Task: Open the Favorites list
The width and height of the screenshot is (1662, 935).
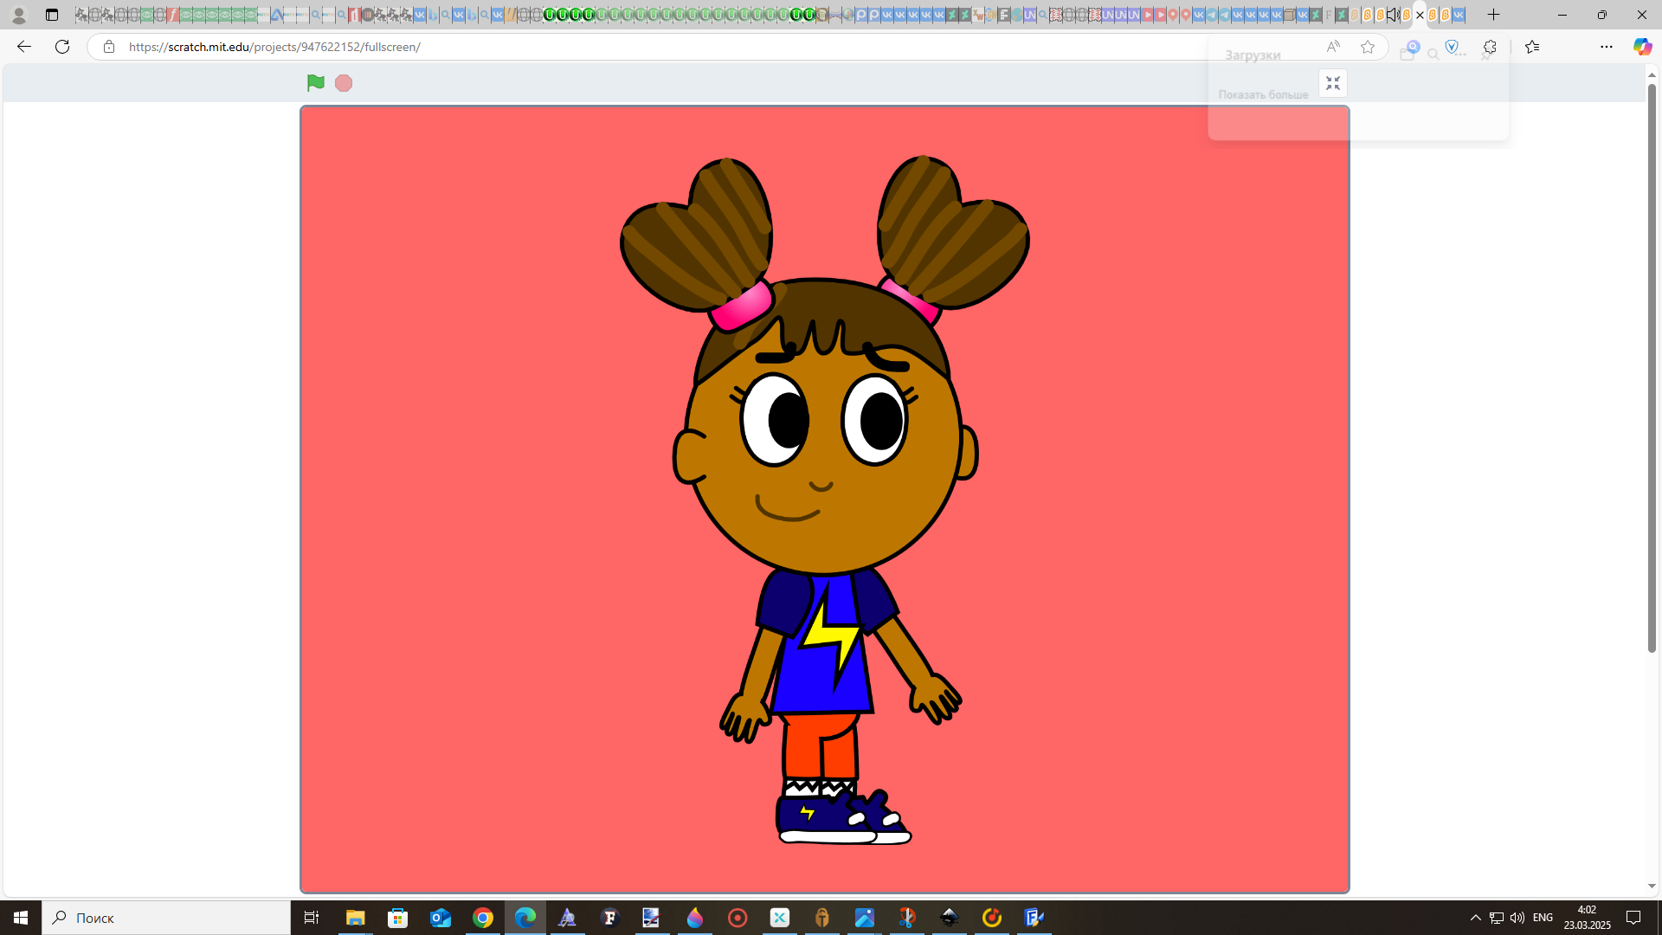Action: (1532, 47)
